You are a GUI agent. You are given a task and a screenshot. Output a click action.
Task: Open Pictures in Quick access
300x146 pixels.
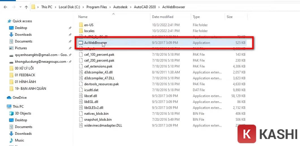point(21,48)
